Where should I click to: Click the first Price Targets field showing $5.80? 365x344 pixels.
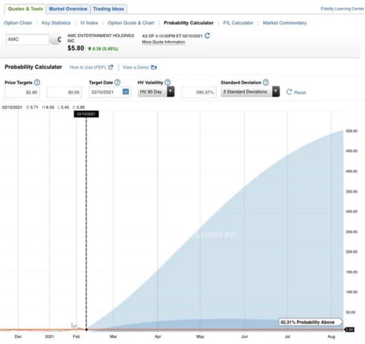(x=23, y=92)
